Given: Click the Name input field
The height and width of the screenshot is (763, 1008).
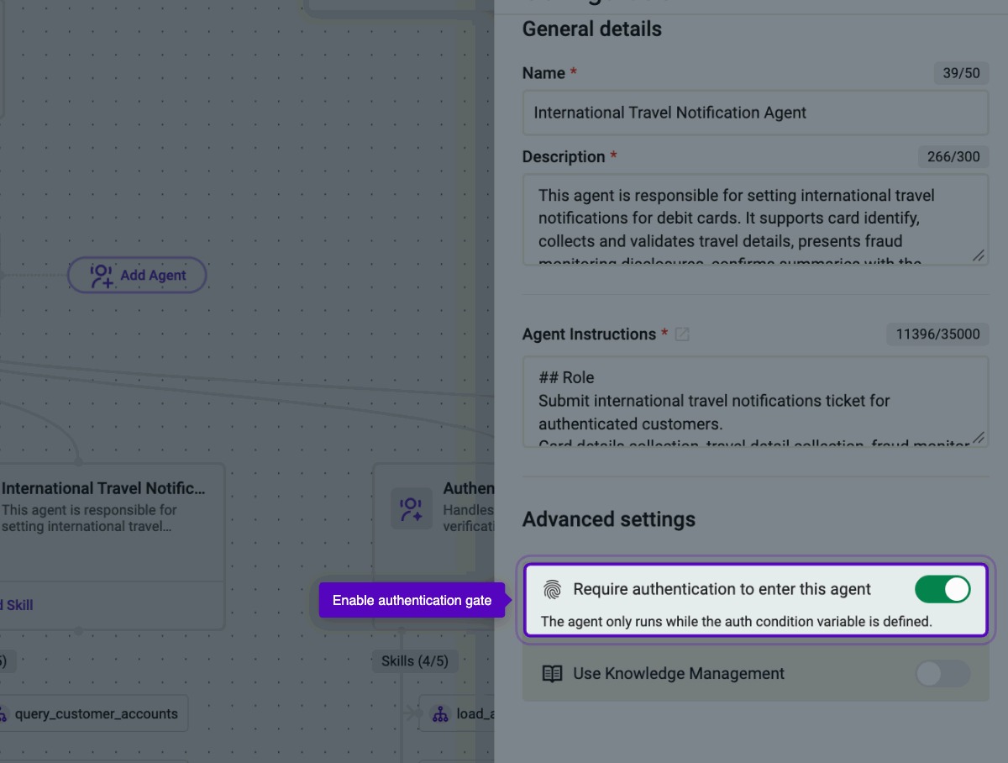Looking at the screenshot, I should (x=755, y=113).
